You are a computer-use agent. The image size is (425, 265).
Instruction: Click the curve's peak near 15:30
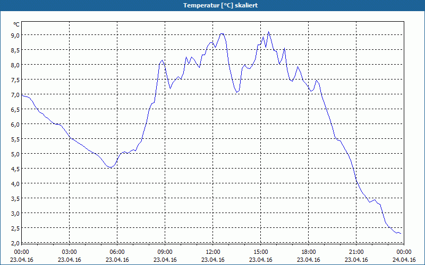pos(269,32)
